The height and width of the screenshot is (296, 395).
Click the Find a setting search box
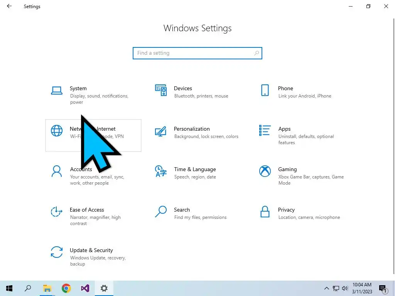tap(197, 53)
